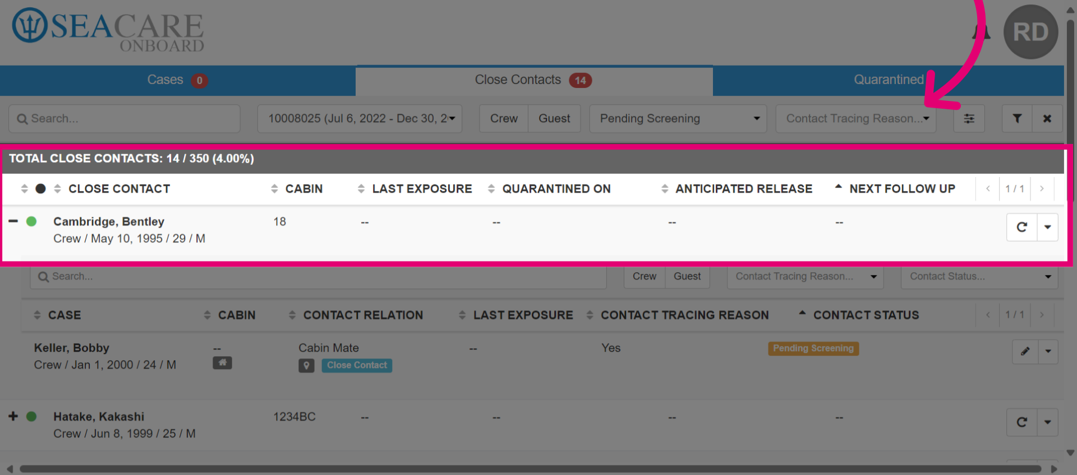
Task: Click the Close Contact tag
Action: pos(357,366)
